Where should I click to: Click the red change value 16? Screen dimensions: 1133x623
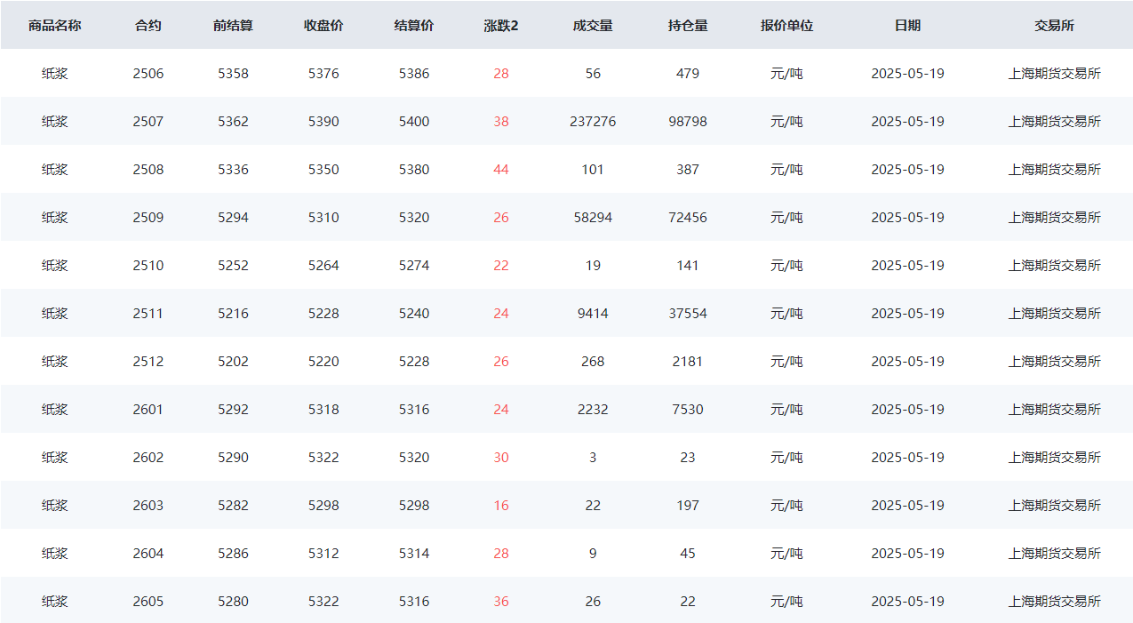(501, 506)
